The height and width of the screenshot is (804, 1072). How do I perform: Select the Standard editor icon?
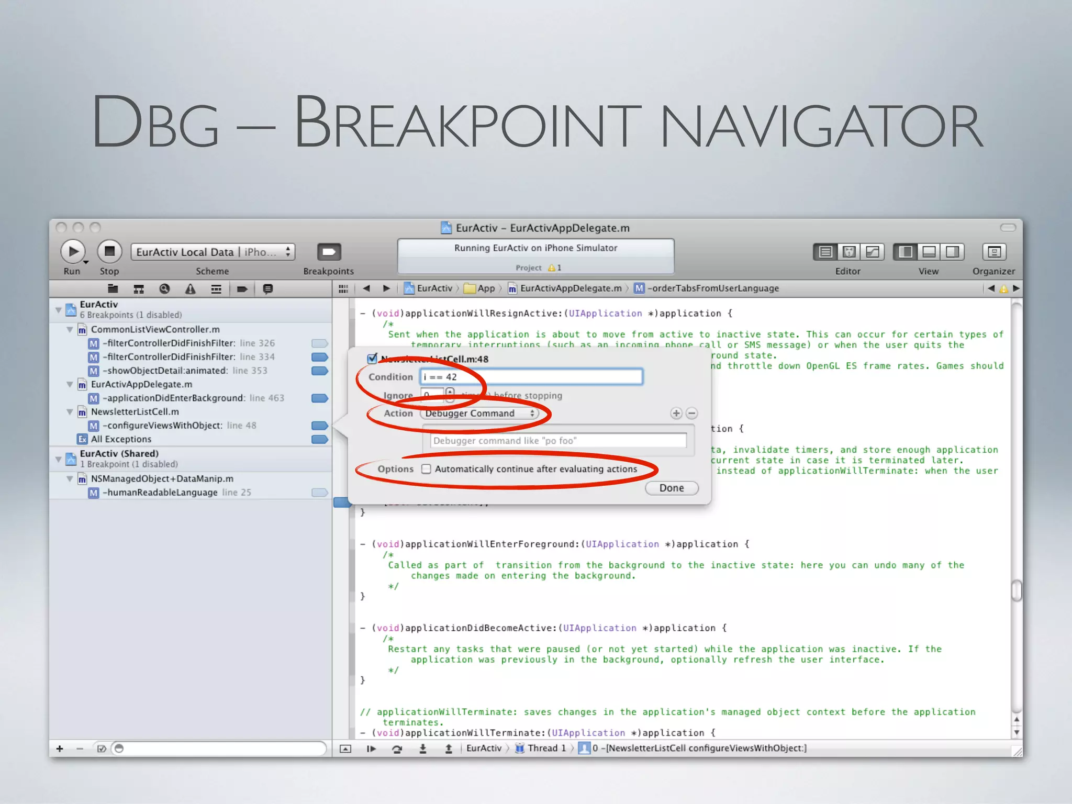825,252
